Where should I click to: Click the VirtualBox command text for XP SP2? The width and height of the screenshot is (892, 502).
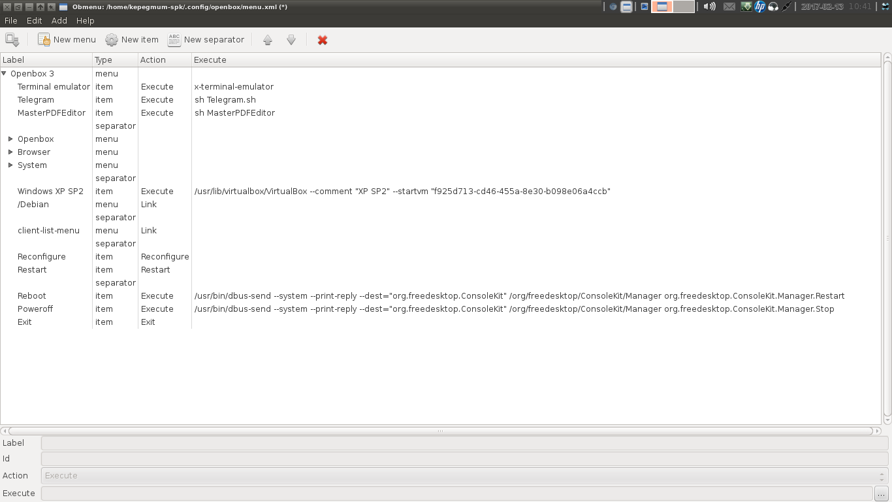[x=402, y=192]
